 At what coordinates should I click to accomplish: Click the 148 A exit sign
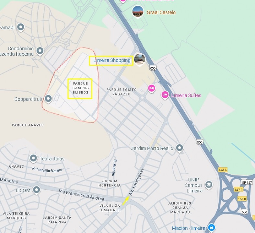point(223,170)
